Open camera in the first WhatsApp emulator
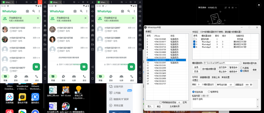This screenshot has width=264, height=113. (28, 11)
